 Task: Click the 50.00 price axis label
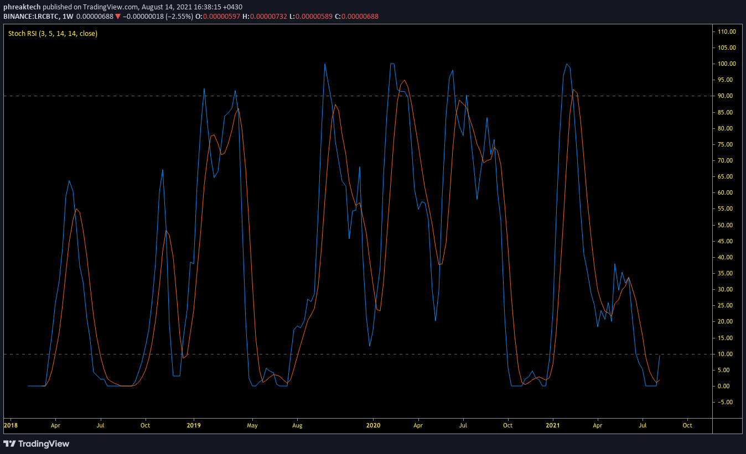pyautogui.click(x=726, y=225)
